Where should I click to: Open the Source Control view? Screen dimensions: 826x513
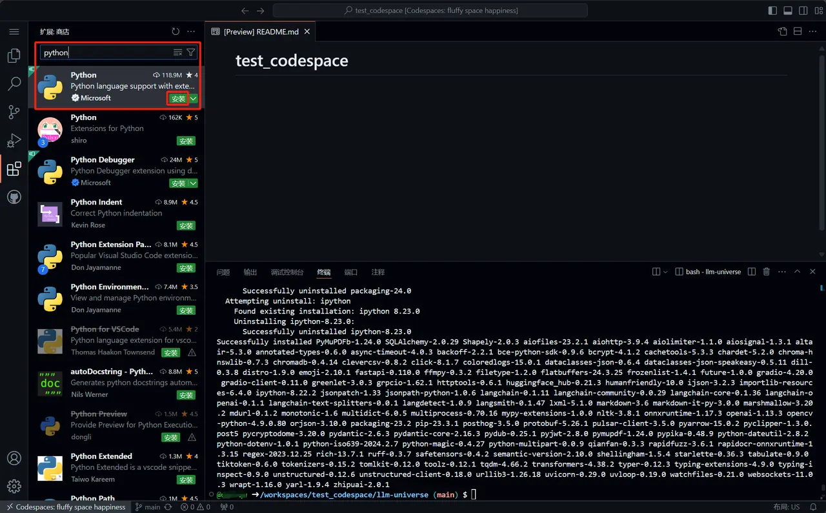point(14,112)
